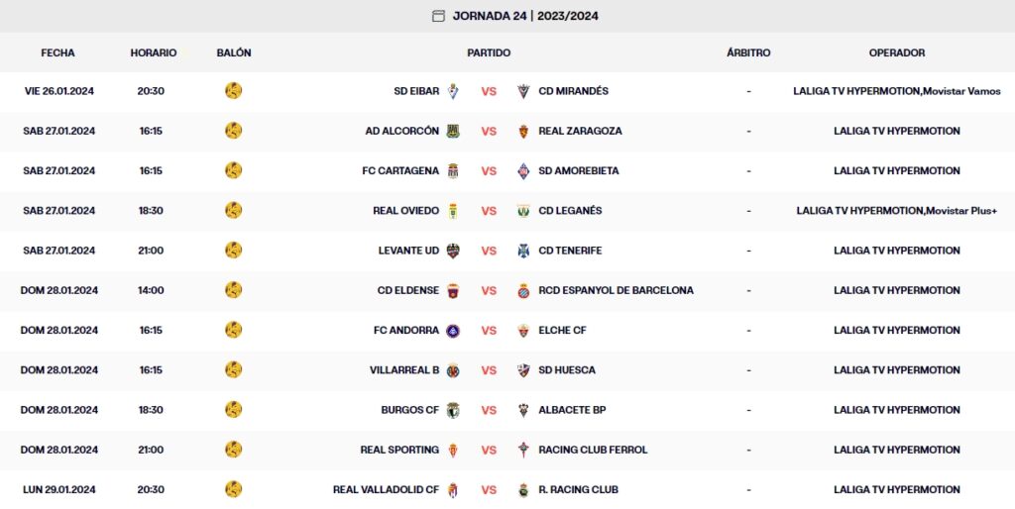Viewport: 1015px width, 509px height.
Task: Click the ball icon for Real Valladolid match
Action: click(x=234, y=489)
